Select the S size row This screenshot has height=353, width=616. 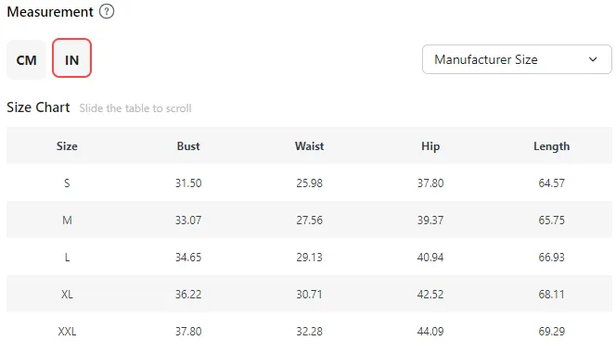pos(309,183)
